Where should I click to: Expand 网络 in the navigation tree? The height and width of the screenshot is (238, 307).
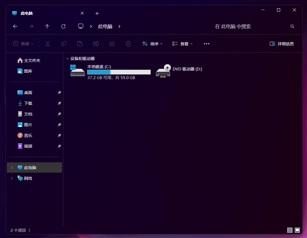pyautogui.click(x=12, y=178)
